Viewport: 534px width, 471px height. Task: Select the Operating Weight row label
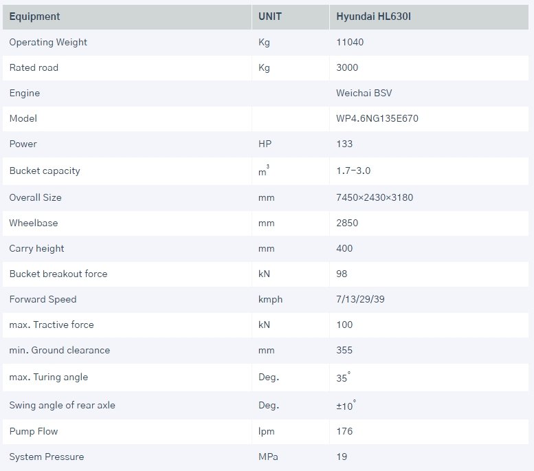[48, 42]
